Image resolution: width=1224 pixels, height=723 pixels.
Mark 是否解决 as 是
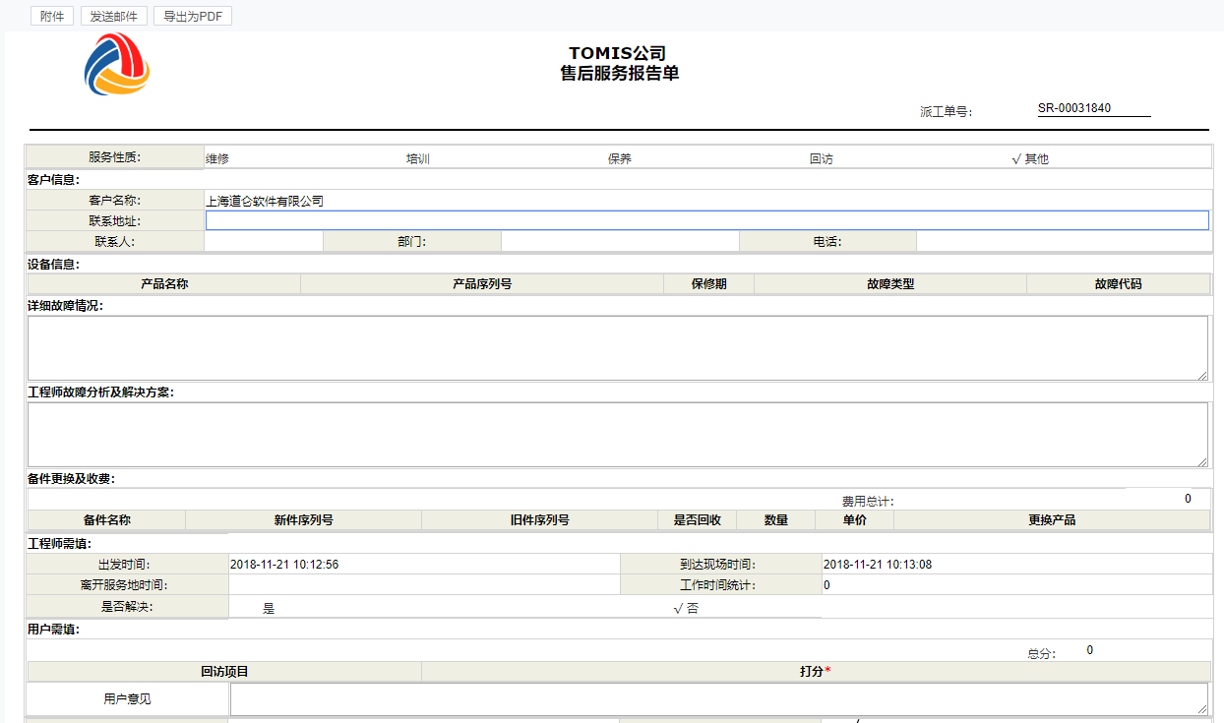(269, 609)
